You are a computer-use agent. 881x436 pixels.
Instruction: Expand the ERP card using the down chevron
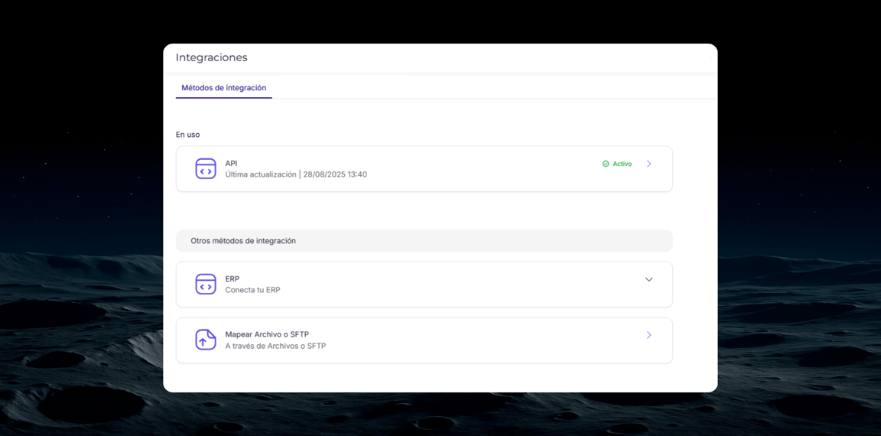point(649,279)
